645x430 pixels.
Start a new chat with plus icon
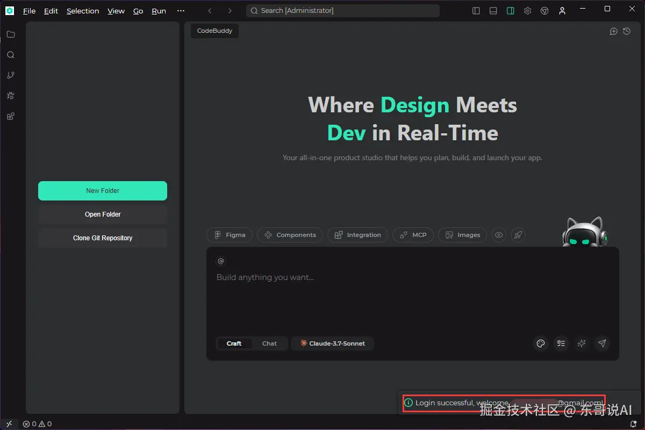613,31
